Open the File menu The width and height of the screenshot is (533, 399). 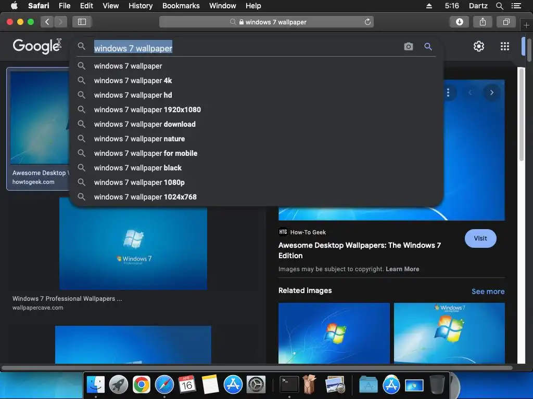pyautogui.click(x=64, y=6)
